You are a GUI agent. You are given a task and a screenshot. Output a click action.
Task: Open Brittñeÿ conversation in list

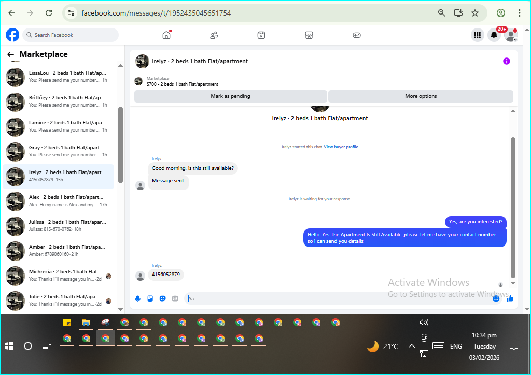(x=58, y=102)
